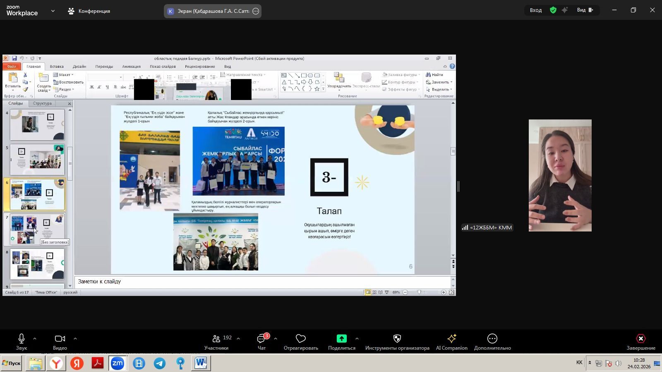Open Telegram from the taskbar
The height and width of the screenshot is (372, 662).
160,363
